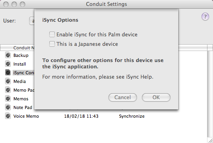
Task: Click the Backup conduit icon
Action: coord(8,55)
